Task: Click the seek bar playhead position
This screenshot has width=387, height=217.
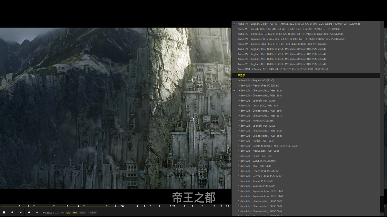Action: point(123,206)
